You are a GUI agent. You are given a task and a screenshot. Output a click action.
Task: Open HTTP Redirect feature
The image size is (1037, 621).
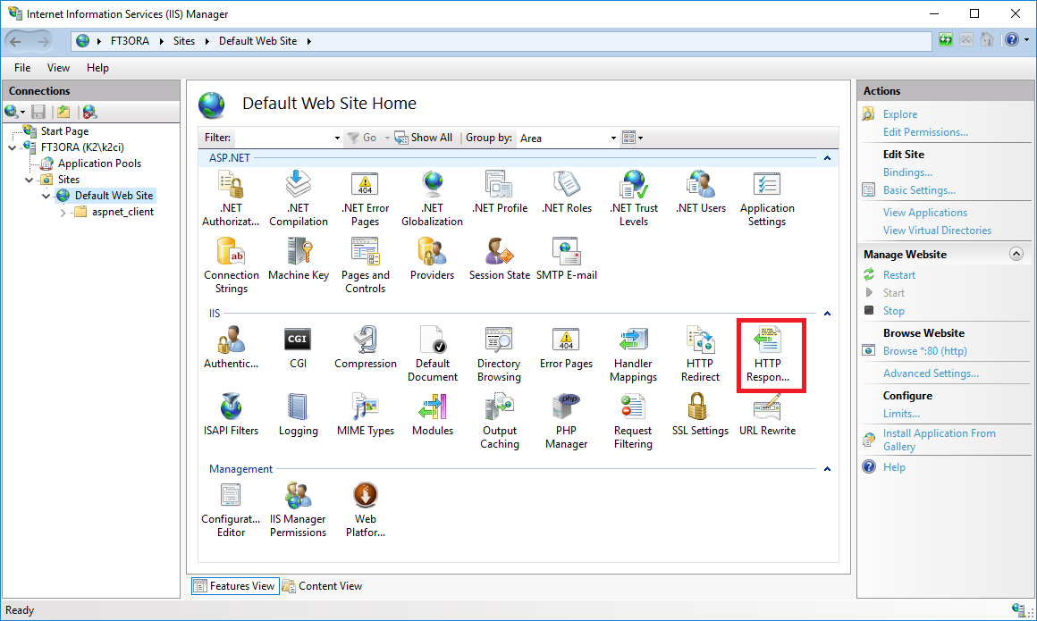[x=700, y=354]
